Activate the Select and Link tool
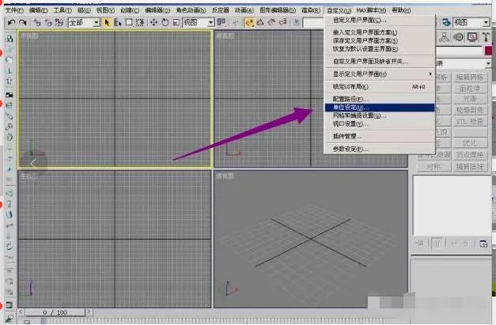 pos(37,22)
